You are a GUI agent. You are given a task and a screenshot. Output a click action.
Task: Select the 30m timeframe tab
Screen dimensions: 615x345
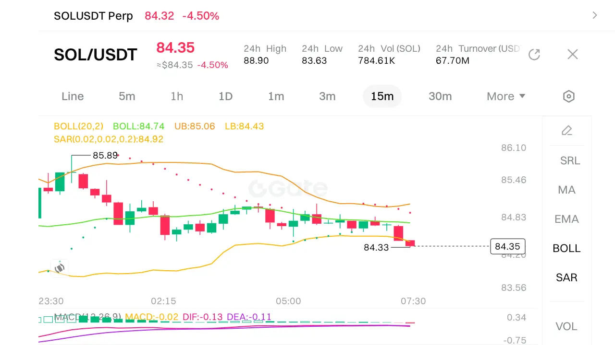click(x=440, y=96)
